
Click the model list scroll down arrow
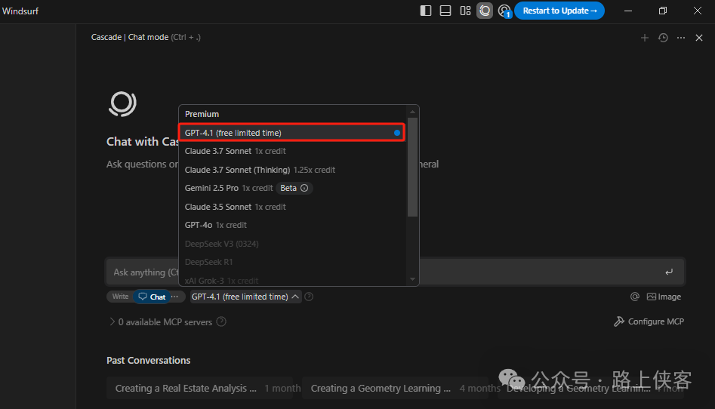[x=413, y=279]
